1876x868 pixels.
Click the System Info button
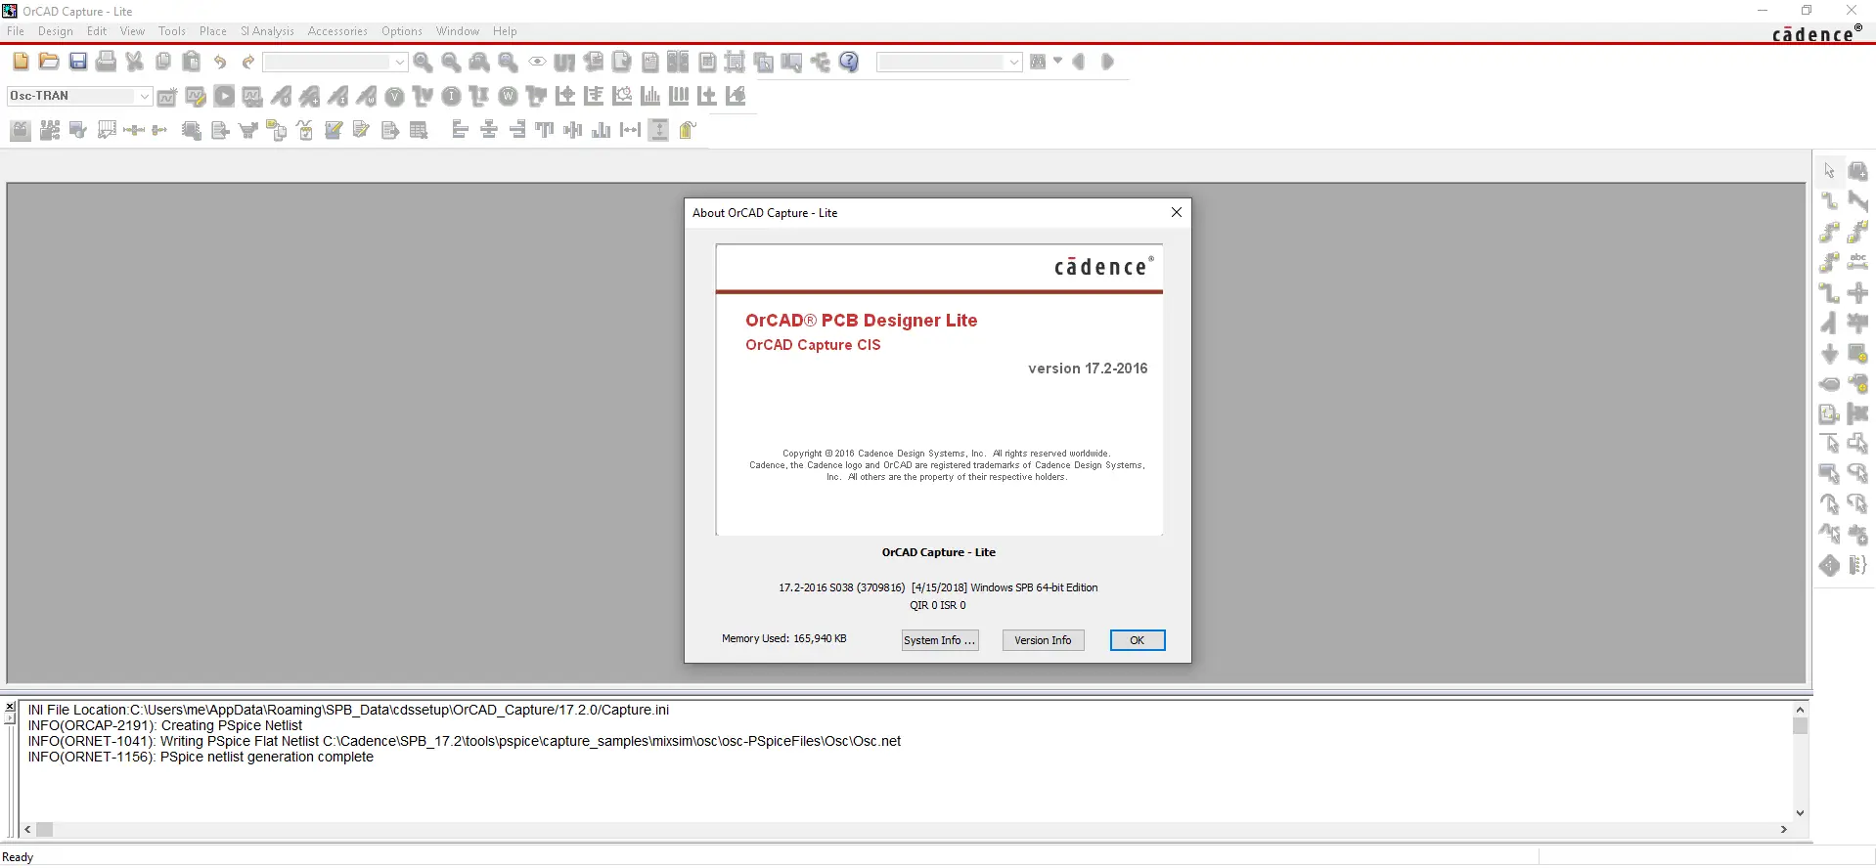point(940,640)
